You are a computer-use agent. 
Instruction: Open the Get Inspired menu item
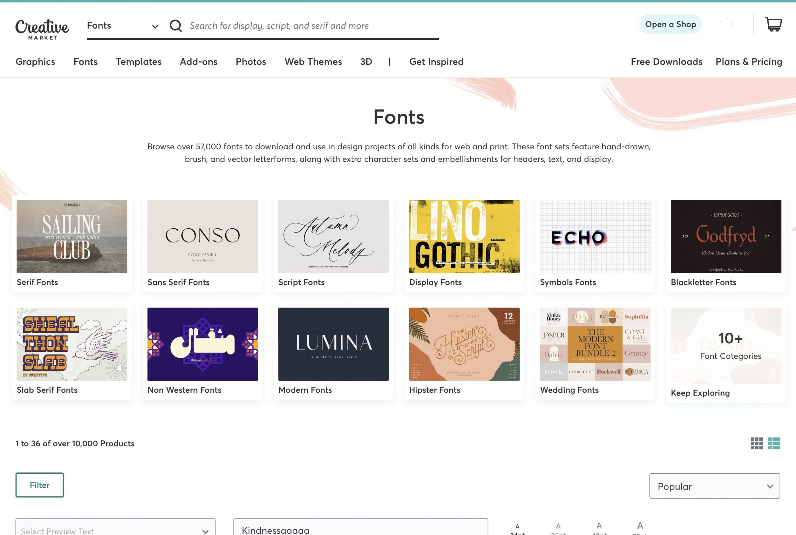coord(437,62)
